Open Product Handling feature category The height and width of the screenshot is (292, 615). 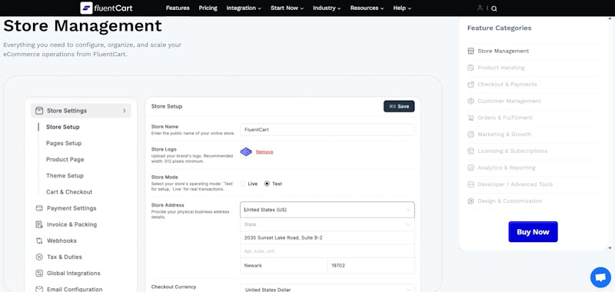pyautogui.click(x=501, y=68)
